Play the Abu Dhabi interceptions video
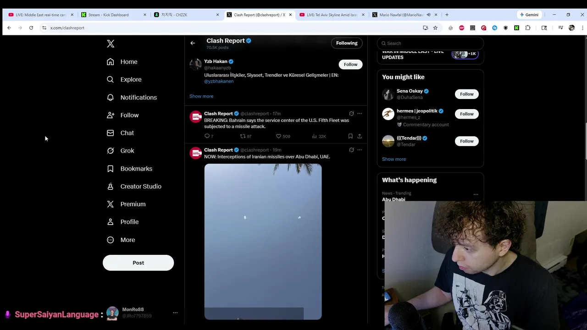Screen dimensions: 587x330 point(263,242)
